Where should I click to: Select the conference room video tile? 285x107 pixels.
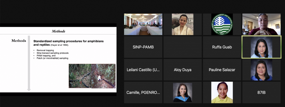tap(143, 24)
